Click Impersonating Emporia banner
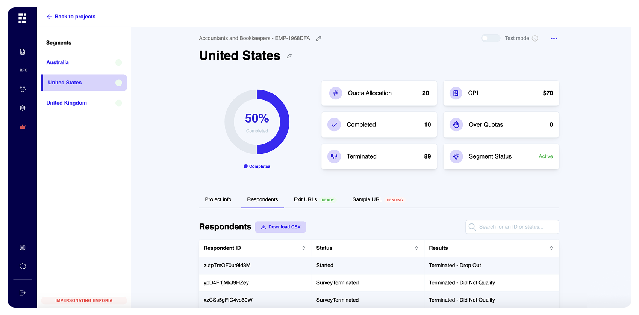639x315 pixels. tap(84, 300)
